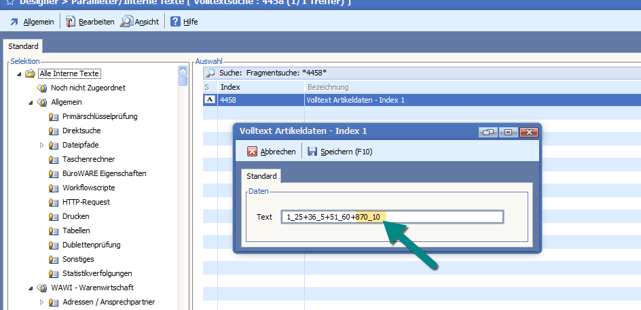
Task: Click the red Abbrechen icon in dialog
Action: point(252,152)
